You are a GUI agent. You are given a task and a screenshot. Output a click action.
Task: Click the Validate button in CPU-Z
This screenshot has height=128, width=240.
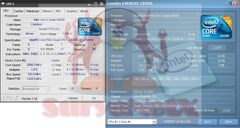click(x=73, y=98)
